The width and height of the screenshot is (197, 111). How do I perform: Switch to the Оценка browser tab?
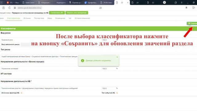[x=75, y=2]
